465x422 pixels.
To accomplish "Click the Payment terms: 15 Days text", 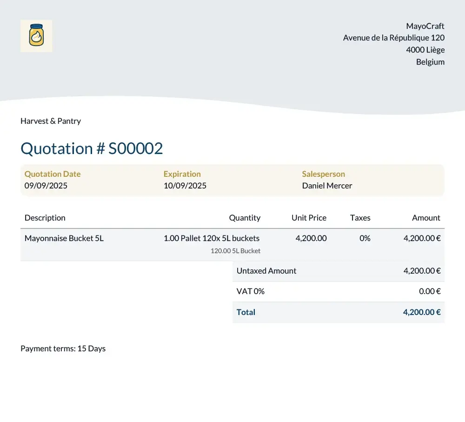I will [63, 348].
